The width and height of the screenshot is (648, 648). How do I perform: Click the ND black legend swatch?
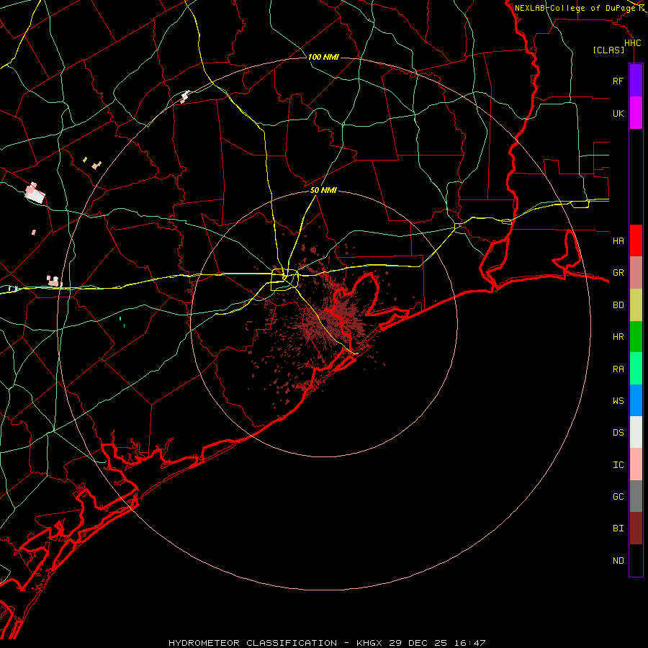click(x=636, y=560)
